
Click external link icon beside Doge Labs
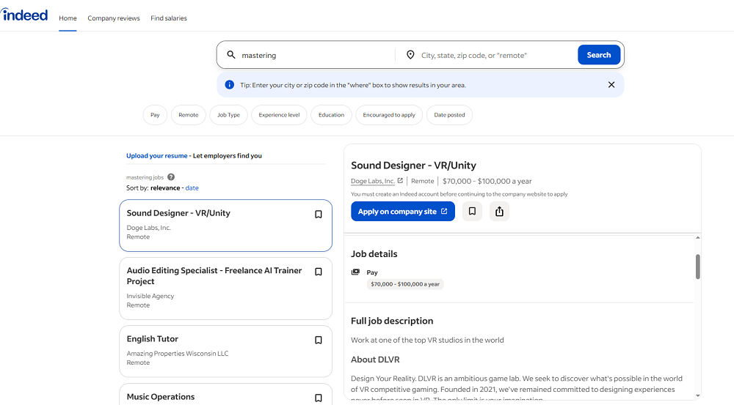[x=400, y=180]
